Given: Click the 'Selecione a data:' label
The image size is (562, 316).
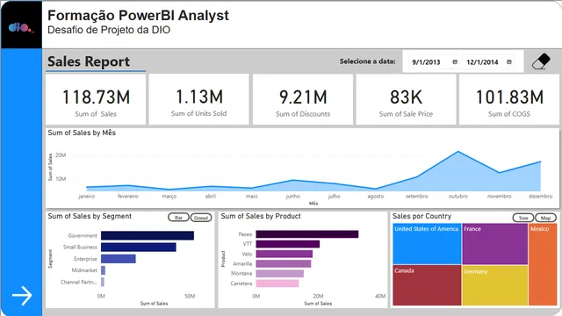Looking at the screenshot, I should (367, 61).
